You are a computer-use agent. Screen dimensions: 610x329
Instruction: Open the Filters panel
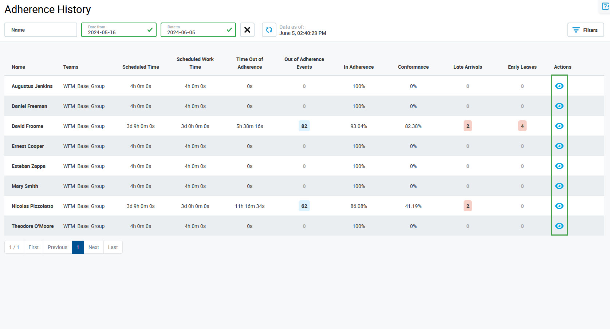[x=585, y=30]
